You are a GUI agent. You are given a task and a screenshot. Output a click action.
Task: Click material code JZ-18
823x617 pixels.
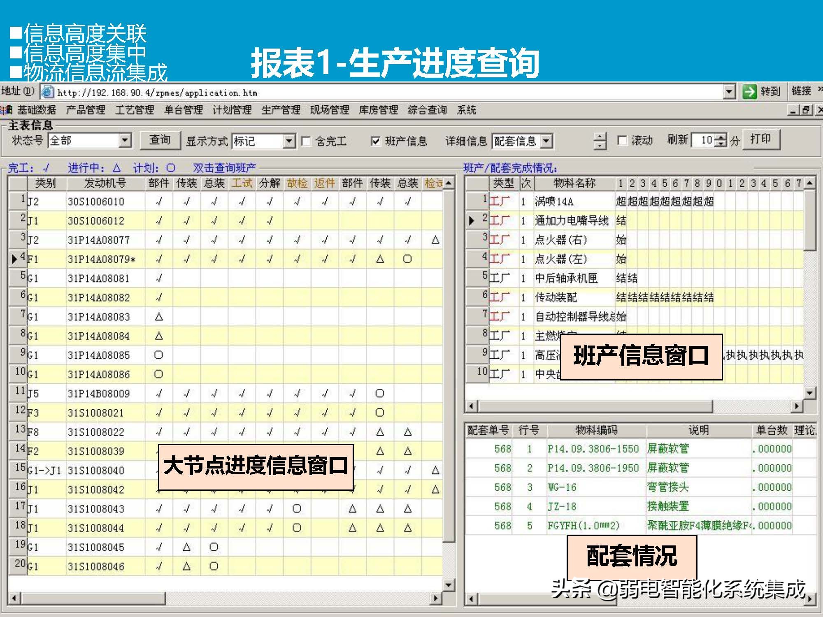point(562,506)
